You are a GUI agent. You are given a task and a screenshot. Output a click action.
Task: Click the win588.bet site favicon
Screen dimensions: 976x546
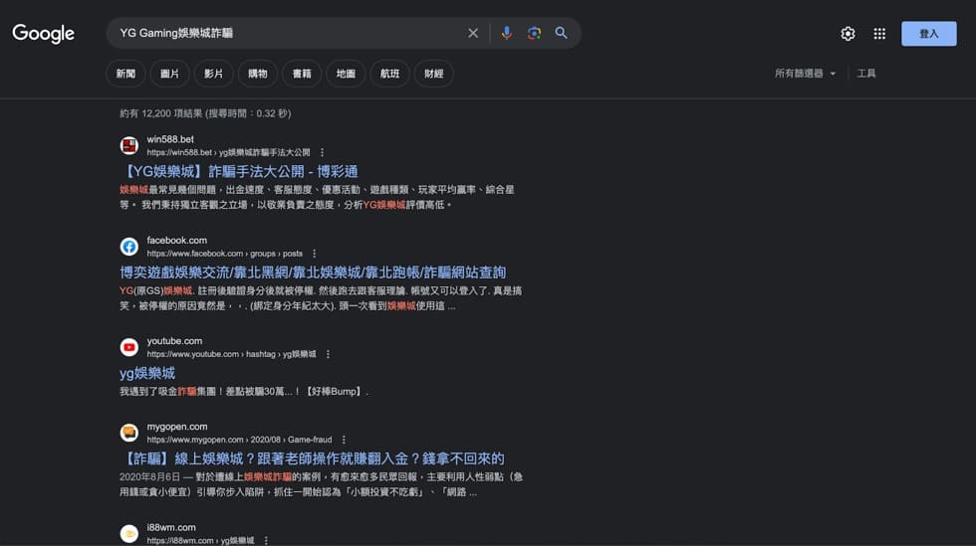pos(128,145)
